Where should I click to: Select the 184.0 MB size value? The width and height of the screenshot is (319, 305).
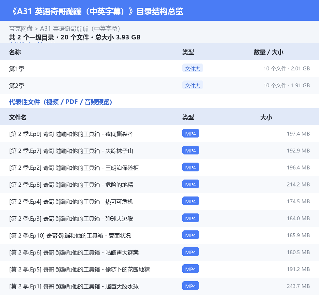pos(298,218)
